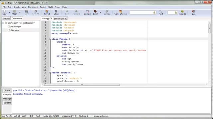The height and width of the screenshot is (119, 213).
Task: Click the Open file toolbar icon
Action: tap(15, 12)
